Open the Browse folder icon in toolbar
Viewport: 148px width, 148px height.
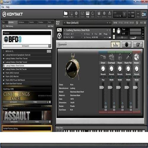click(66, 14)
